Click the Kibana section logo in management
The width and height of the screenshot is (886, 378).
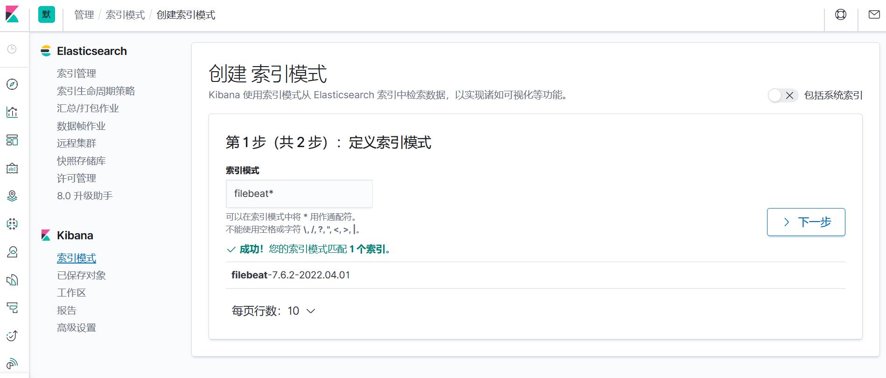coord(46,235)
